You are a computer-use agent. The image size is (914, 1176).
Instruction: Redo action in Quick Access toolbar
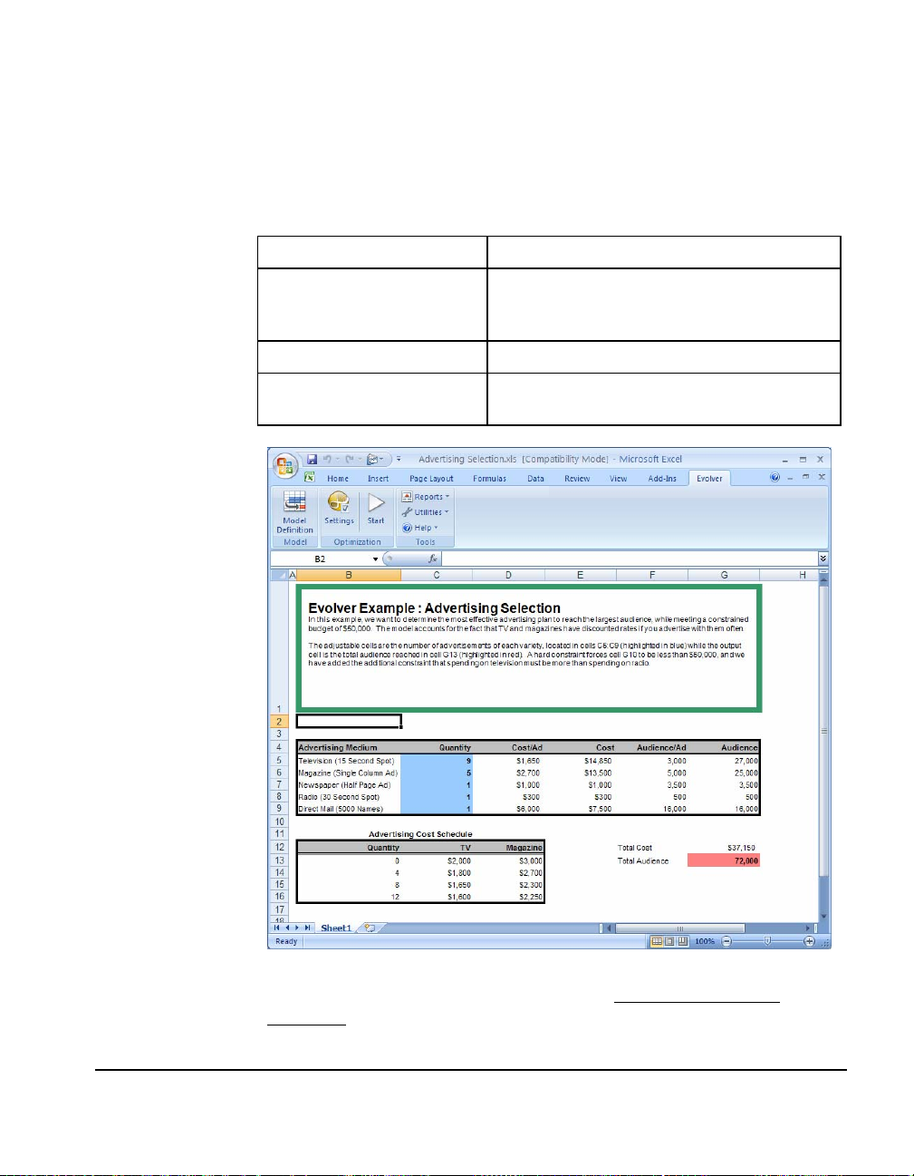[x=349, y=460]
